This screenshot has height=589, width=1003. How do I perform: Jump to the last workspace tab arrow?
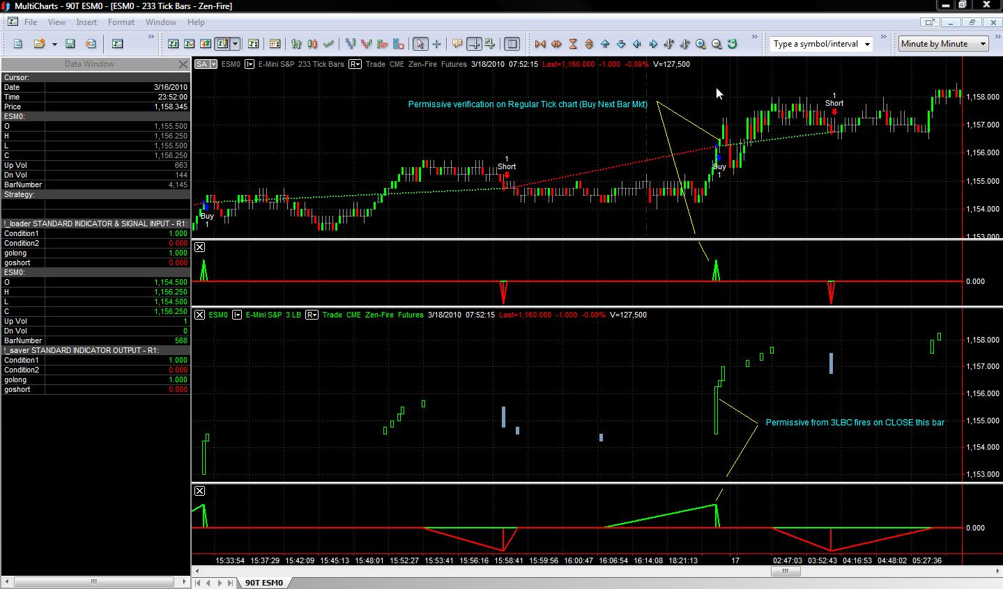pyautogui.click(x=230, y=583)
